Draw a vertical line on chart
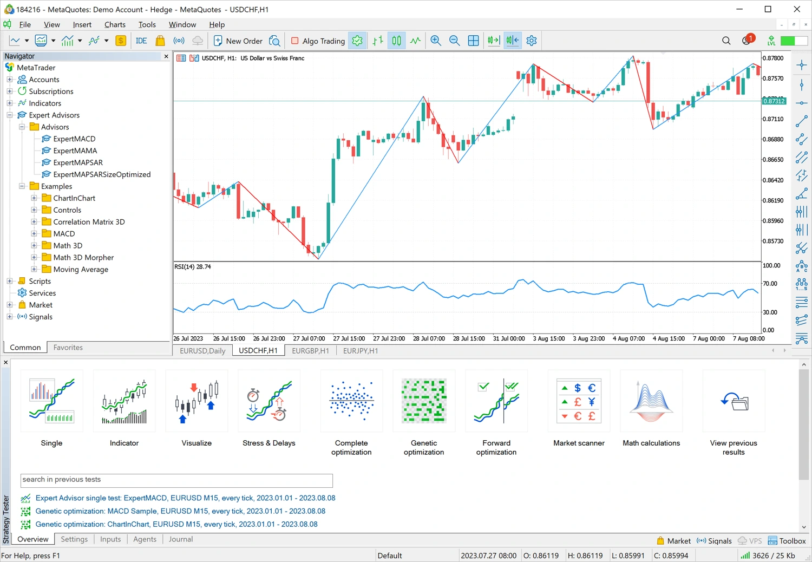 point(802,84)
